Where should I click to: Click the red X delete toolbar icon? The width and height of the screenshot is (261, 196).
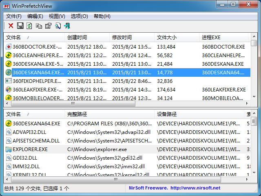[11, 26]
